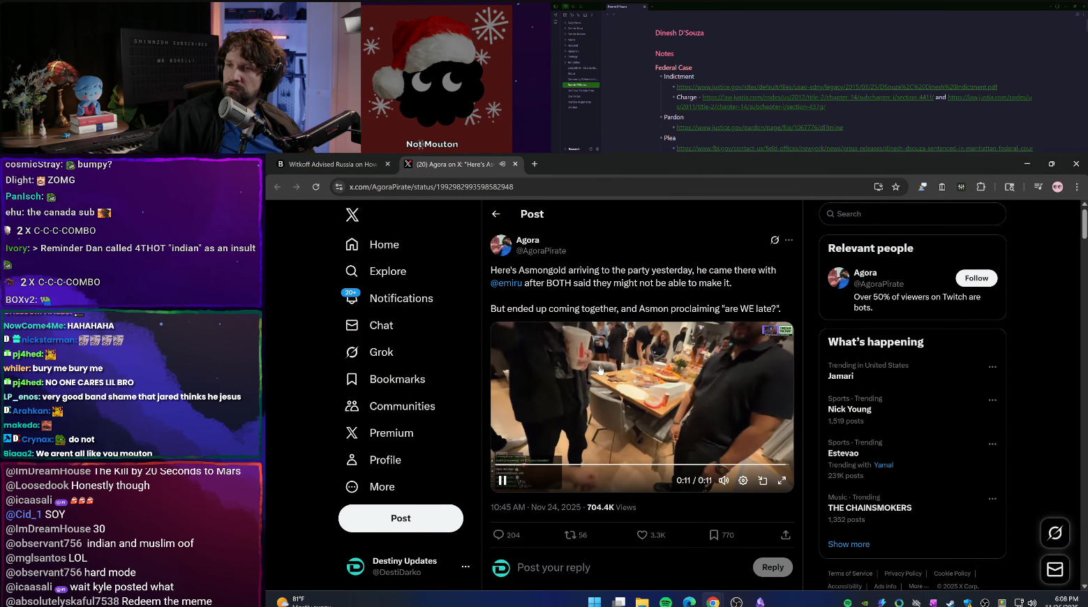The width and height of the screenshot is (1088, 607).
Task: Open the Bookmarks icon in the sidebar
Action: click(x=352, y=380)
